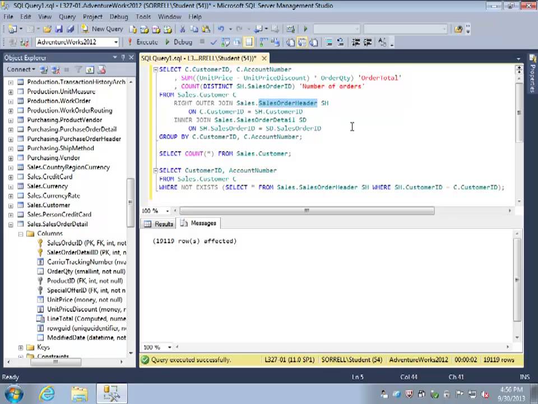Select the Sales.Currency table
Image resolution: width=538 pixels, height=404 pixels.
[47, 186]
